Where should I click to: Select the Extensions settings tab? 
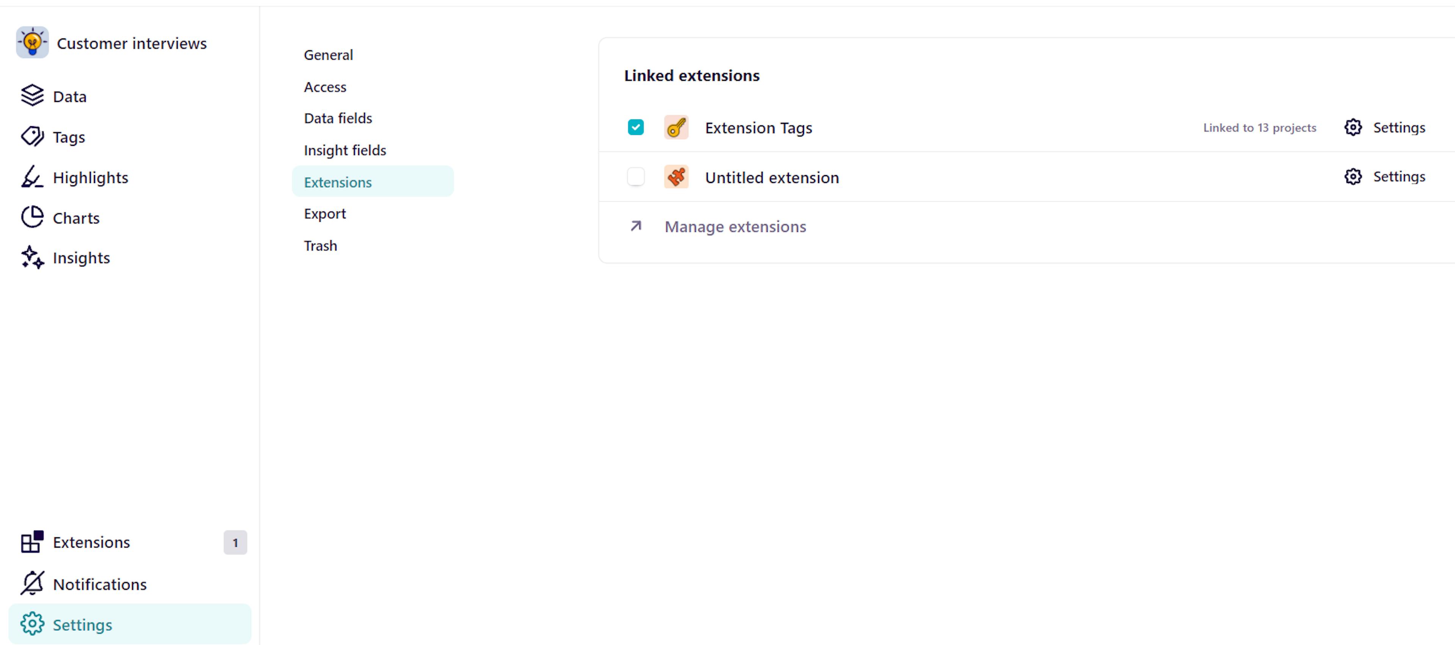pyautogui.click(x=337, y=181)
